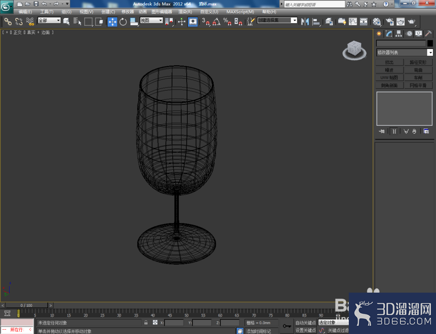Activate the Select Object tool
The width and height of the screenshot is (436, 334).
tap(66, 21)
